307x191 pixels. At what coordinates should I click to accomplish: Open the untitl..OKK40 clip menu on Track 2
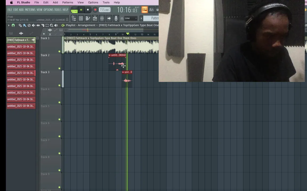click(x=110, y=55)
